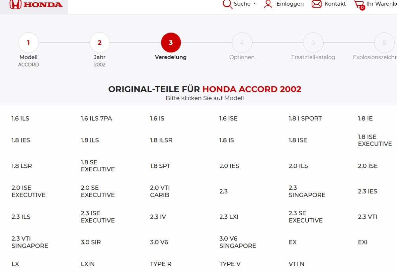The height and width of the screenshot is (272, 397).
Task: Click the 2.3 ILS trim
Action: [x=21, y=217]
